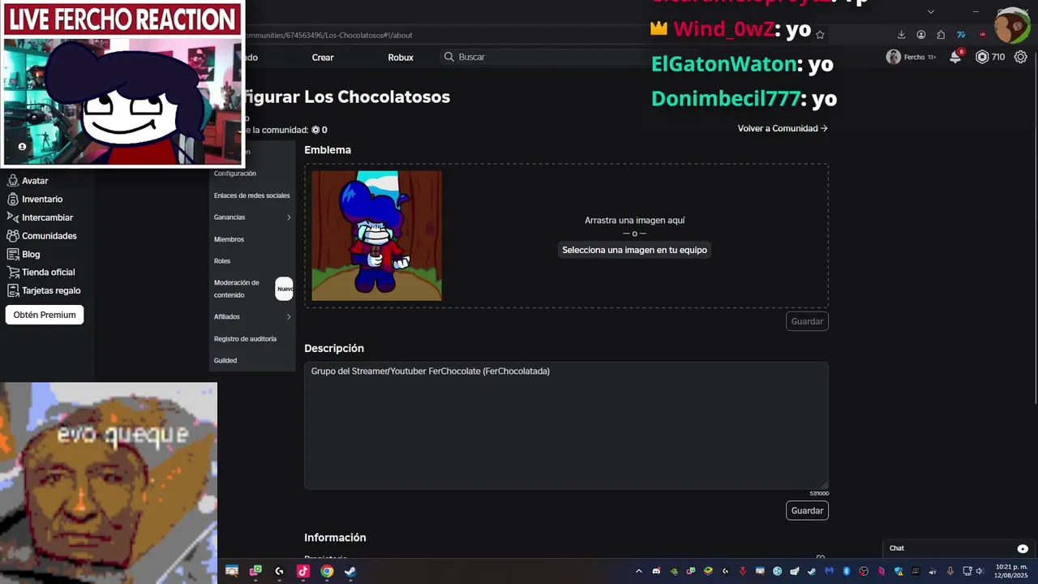Click the OBS Studio tray icon
Viewport: 1038px width, 584px height.
tap(864, 571)
